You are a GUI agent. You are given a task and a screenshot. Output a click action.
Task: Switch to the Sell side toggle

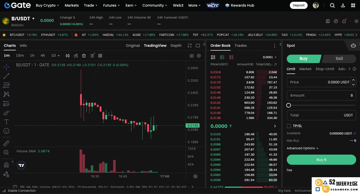(339, 58)
